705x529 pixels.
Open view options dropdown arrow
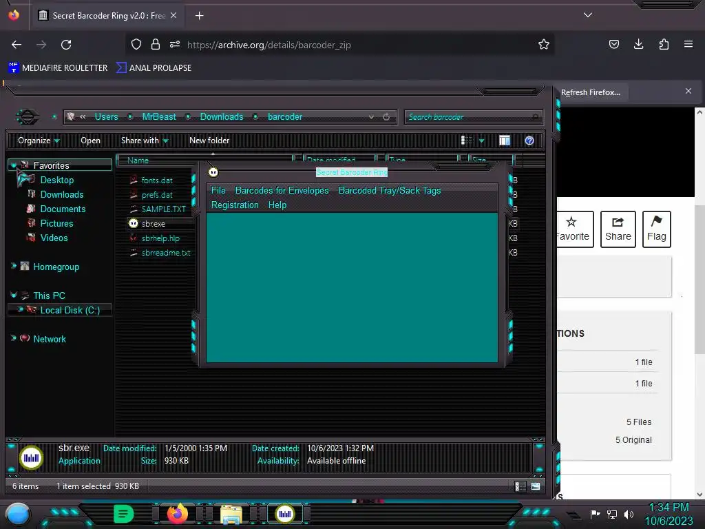[481, 141]
